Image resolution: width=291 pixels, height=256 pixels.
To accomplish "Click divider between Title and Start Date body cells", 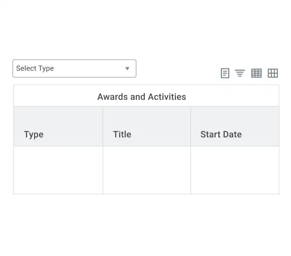I will 191,170.
